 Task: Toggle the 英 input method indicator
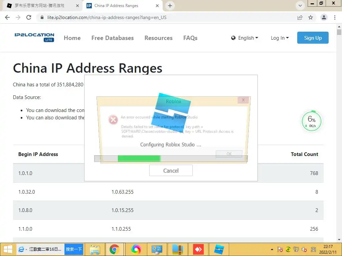[313, 249]
